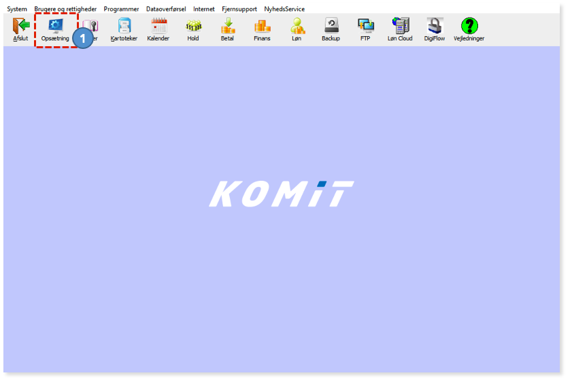The image size is (572, 386).
Task: Open Brugere og rettigheder menu
Action: point(66,9)
